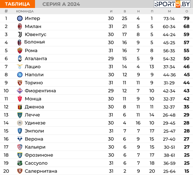Click the Sassuolo club crest

pos(20,163)
